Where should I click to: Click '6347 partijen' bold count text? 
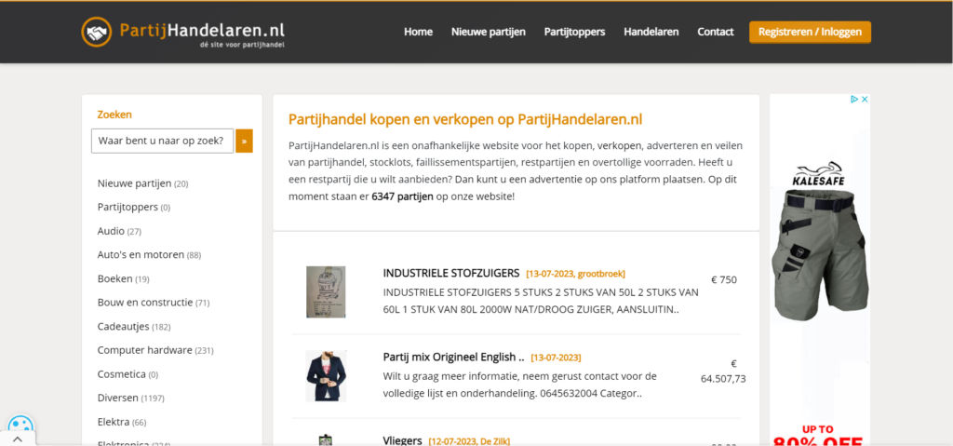coord(402,196)
